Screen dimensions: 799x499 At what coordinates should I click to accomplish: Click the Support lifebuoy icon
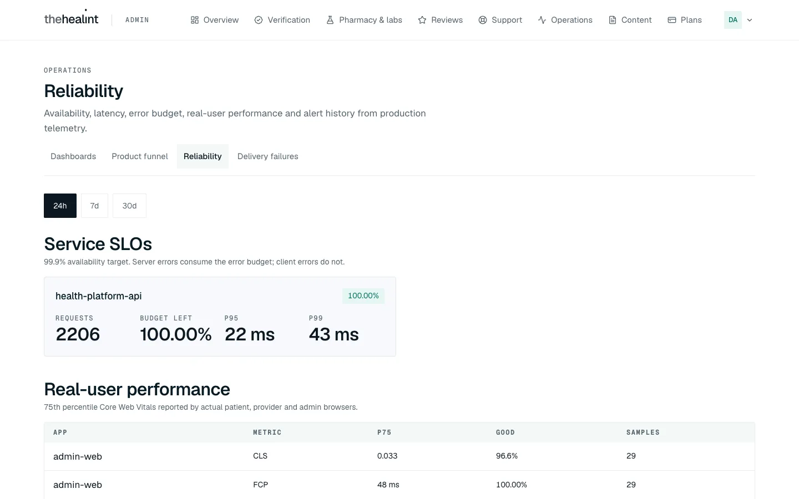[483, 20]
